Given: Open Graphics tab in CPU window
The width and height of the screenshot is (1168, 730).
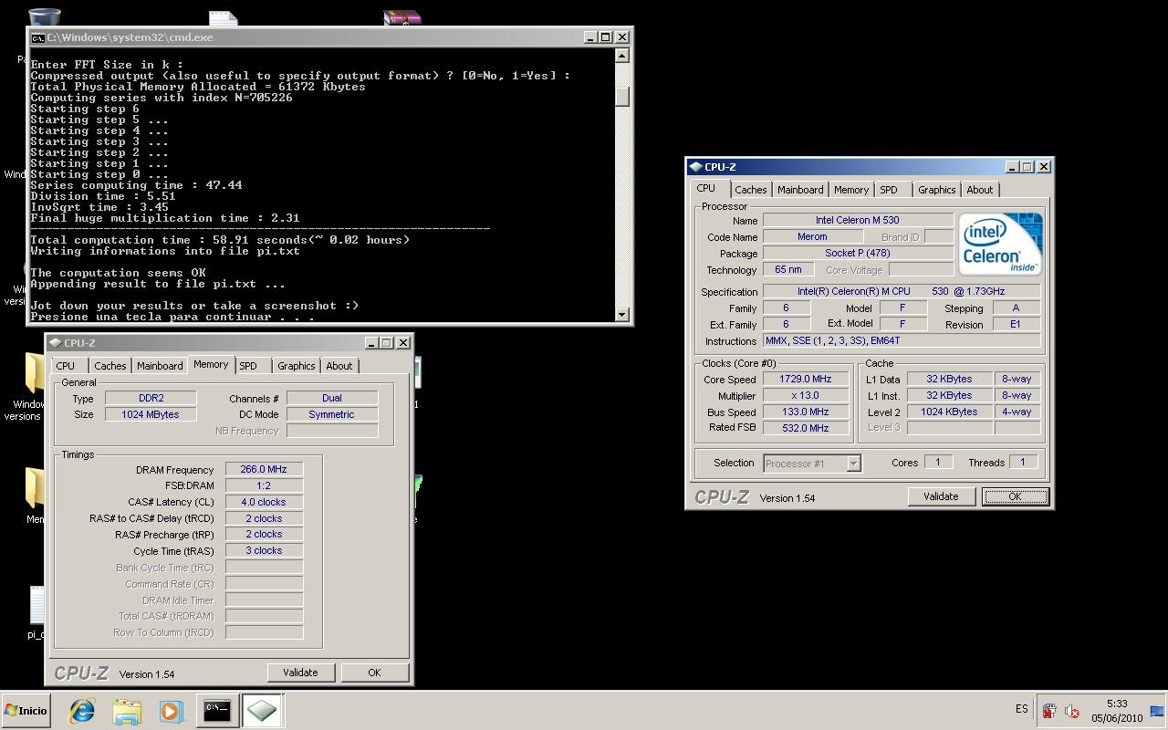Looking at the screenshot, I should pos(937,190).
